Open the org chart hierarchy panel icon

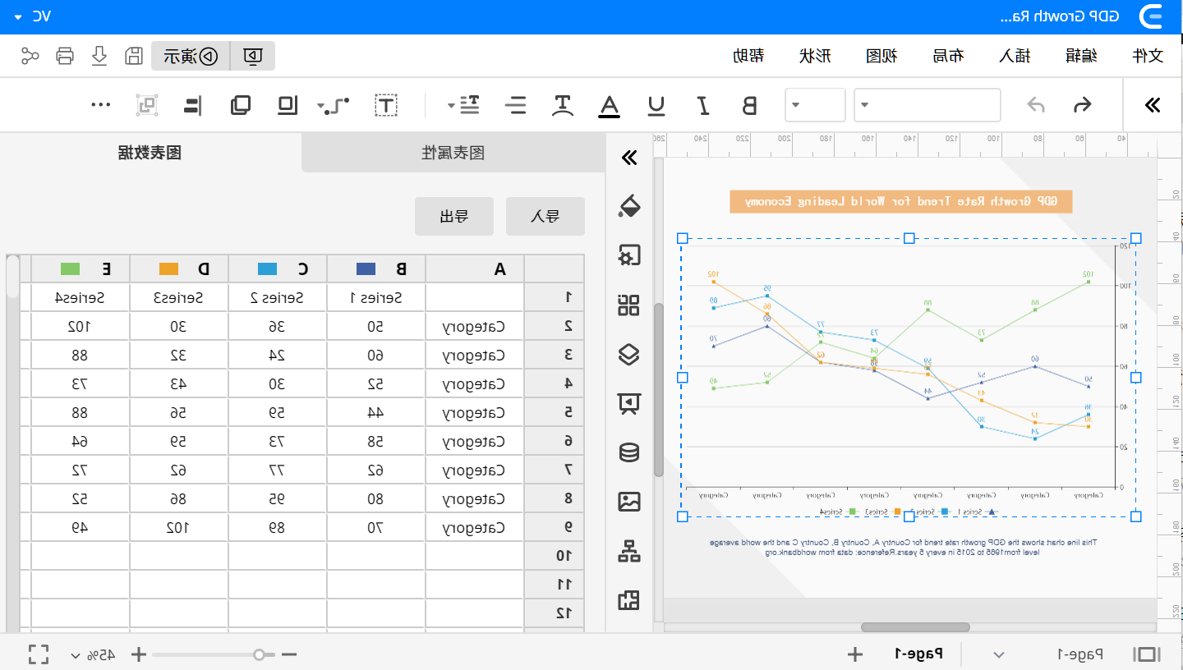[628, 551]
